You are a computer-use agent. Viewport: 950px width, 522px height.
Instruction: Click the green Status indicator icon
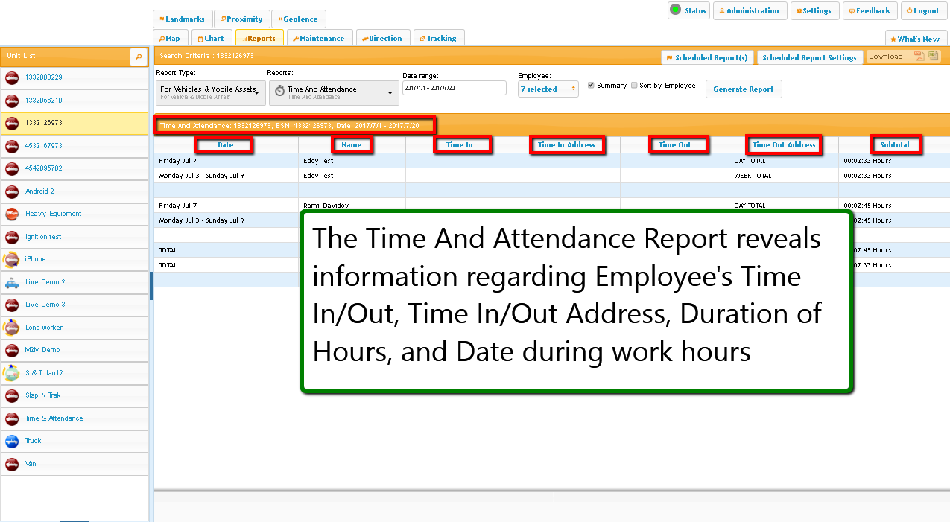(x=675, y=10)
